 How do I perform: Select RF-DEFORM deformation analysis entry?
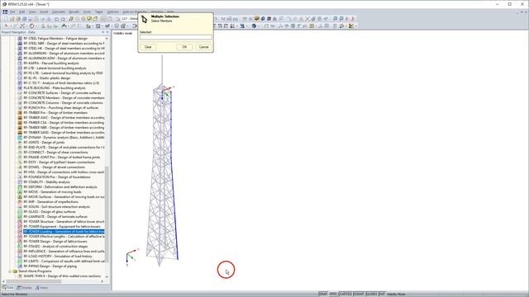point(60,187)
